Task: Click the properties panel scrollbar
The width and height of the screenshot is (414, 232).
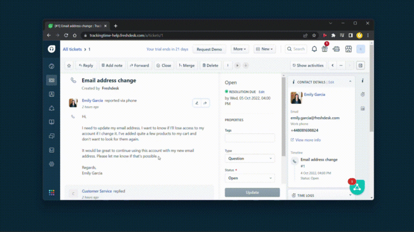Action: (x=284, y=116)
